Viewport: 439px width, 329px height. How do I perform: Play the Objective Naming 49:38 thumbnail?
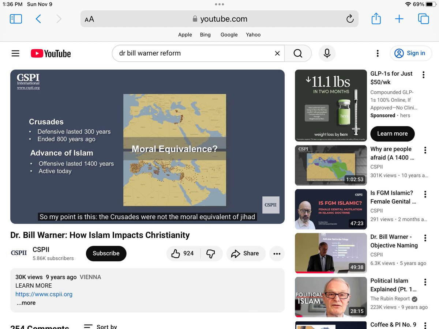pyautogui.click(x=331, y=253)
